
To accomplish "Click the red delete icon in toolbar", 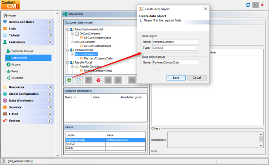I will (99, 80).
